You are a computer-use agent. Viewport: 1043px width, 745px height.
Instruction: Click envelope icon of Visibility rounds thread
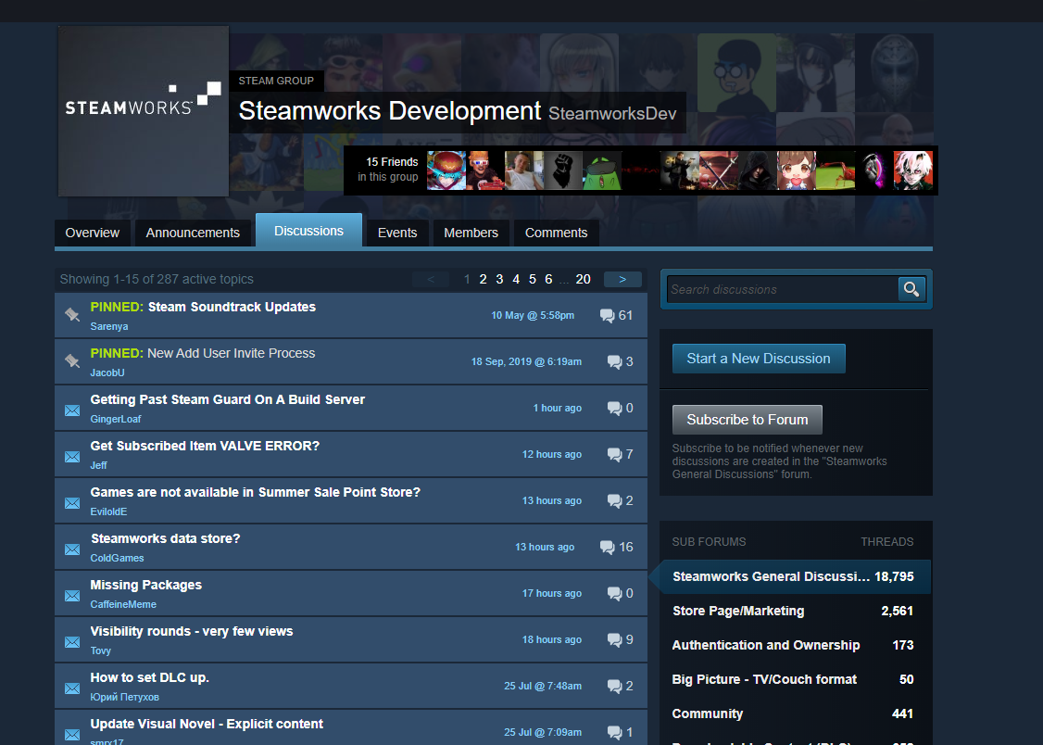tap(72, 642)
